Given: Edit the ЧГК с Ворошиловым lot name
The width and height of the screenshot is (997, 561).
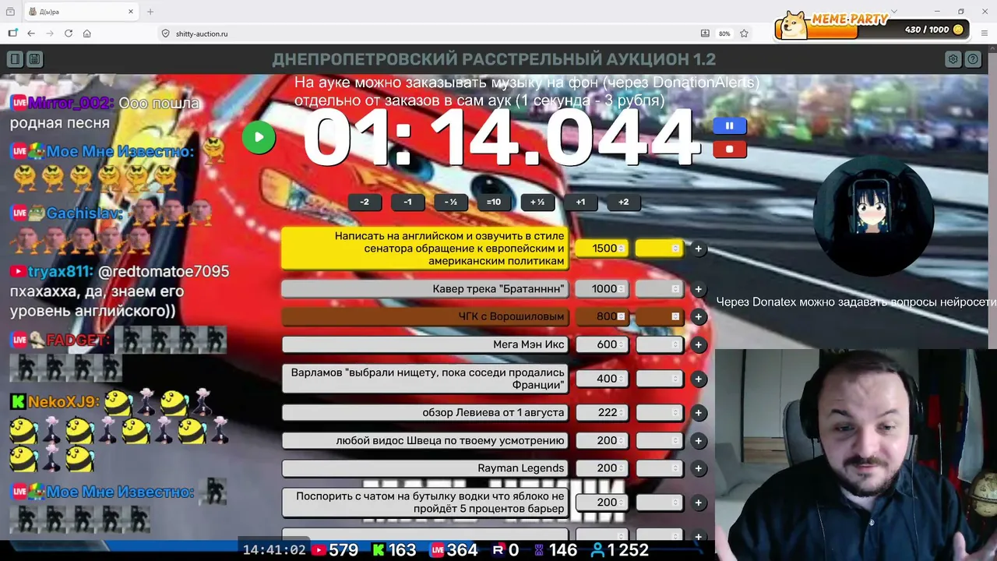Looking at the screenshot, I should tap(425, 316).
